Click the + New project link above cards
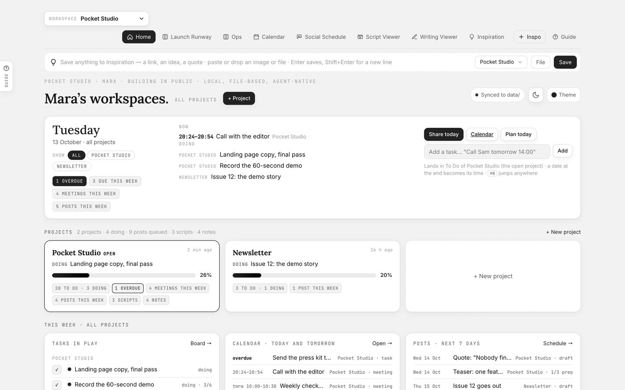625x390 pixels. click(563, 232)
